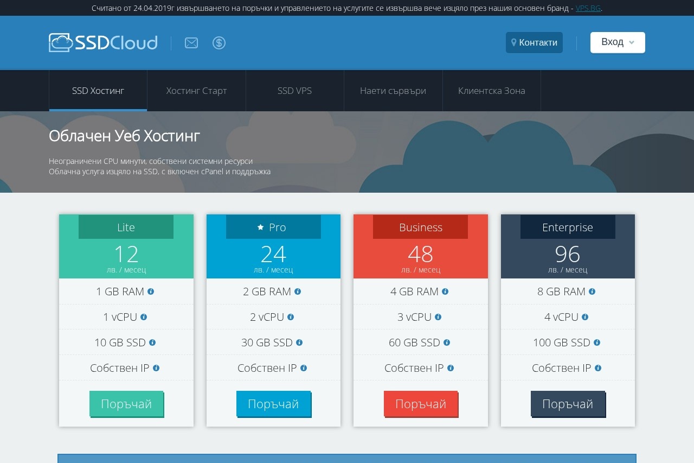Viewport: 694px width, 463px height.
Task: Open info tooltip for Enterprise 100 GB SSD
Action: tap(597, 343)
